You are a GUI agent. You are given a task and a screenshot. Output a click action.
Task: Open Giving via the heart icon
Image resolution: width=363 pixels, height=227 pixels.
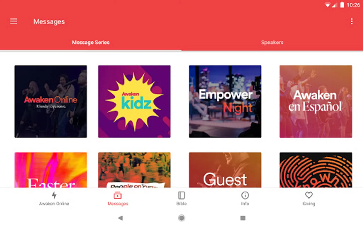coord(309,195)
